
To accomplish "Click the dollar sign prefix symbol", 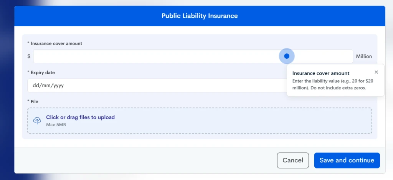I will (x=29, y=56).
